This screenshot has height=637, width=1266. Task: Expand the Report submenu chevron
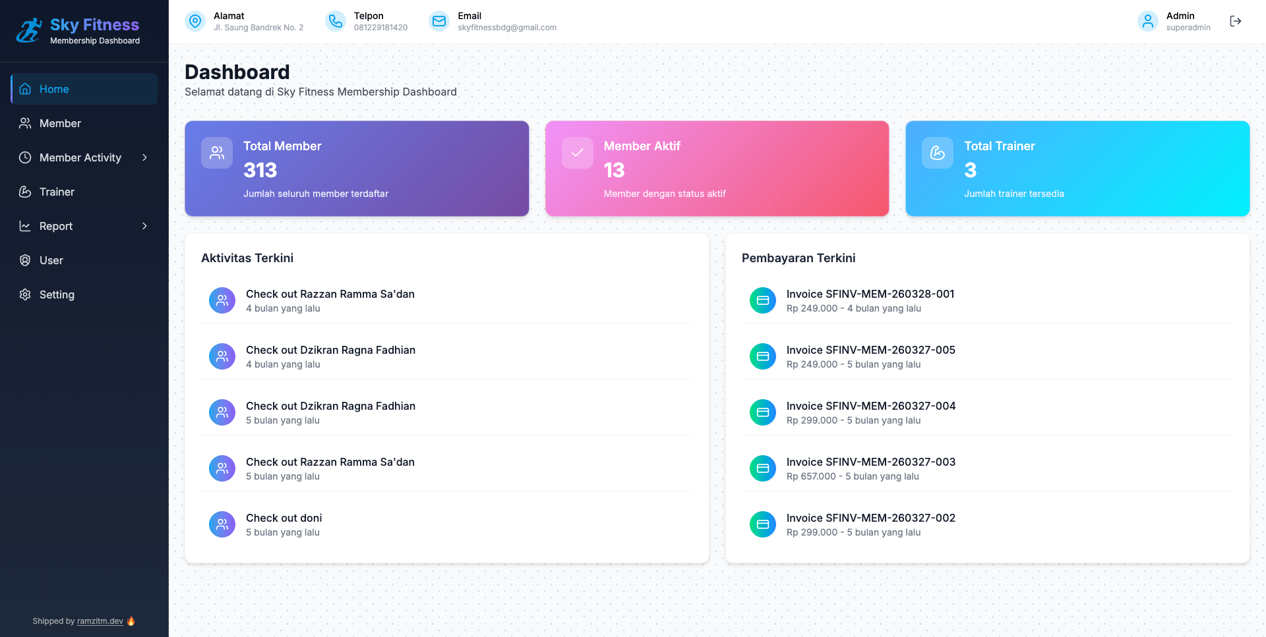point(144,226)
